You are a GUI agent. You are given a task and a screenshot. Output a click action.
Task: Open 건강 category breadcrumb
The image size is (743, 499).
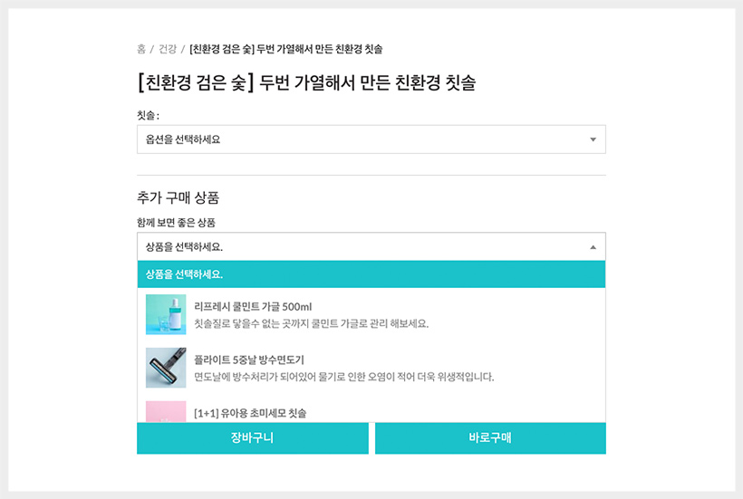(x=168, y=49)
